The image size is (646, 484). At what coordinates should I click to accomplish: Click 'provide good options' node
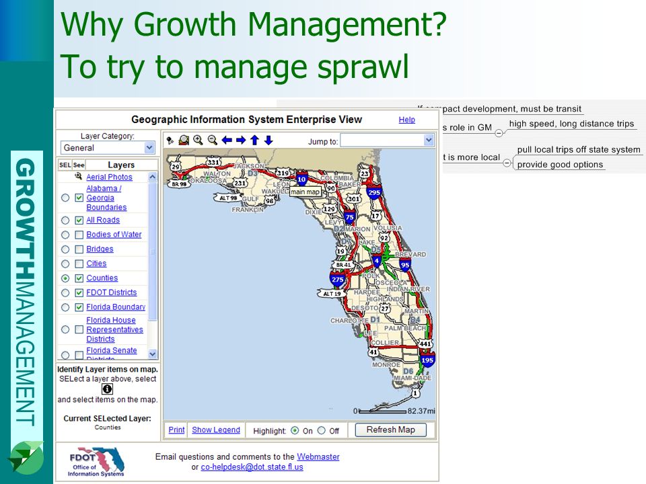pos(560,164)
